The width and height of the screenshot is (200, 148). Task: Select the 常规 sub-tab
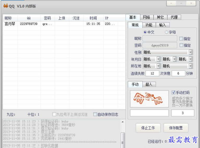click(135, 25)
